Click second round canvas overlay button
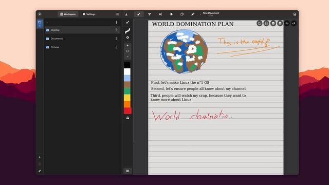Image resolution: width=329 pixels, height=185 pixels. [x=266, y=23]
